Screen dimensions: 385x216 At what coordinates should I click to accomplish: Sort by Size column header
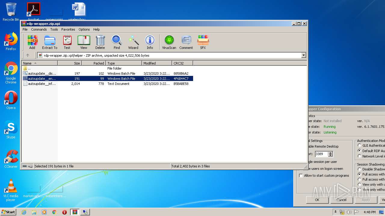coord(70,63)
